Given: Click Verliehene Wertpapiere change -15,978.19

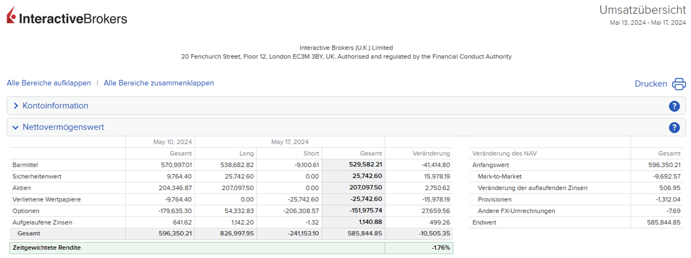Looking at the screenshot, I should [x=436, y=199].
